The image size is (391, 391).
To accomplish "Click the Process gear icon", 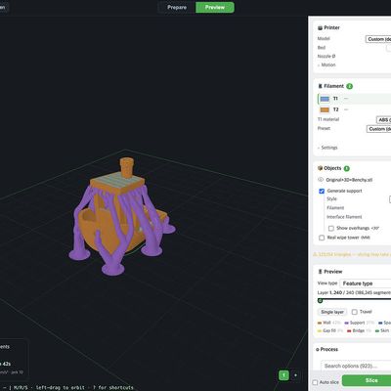I will tap(318, 350).
